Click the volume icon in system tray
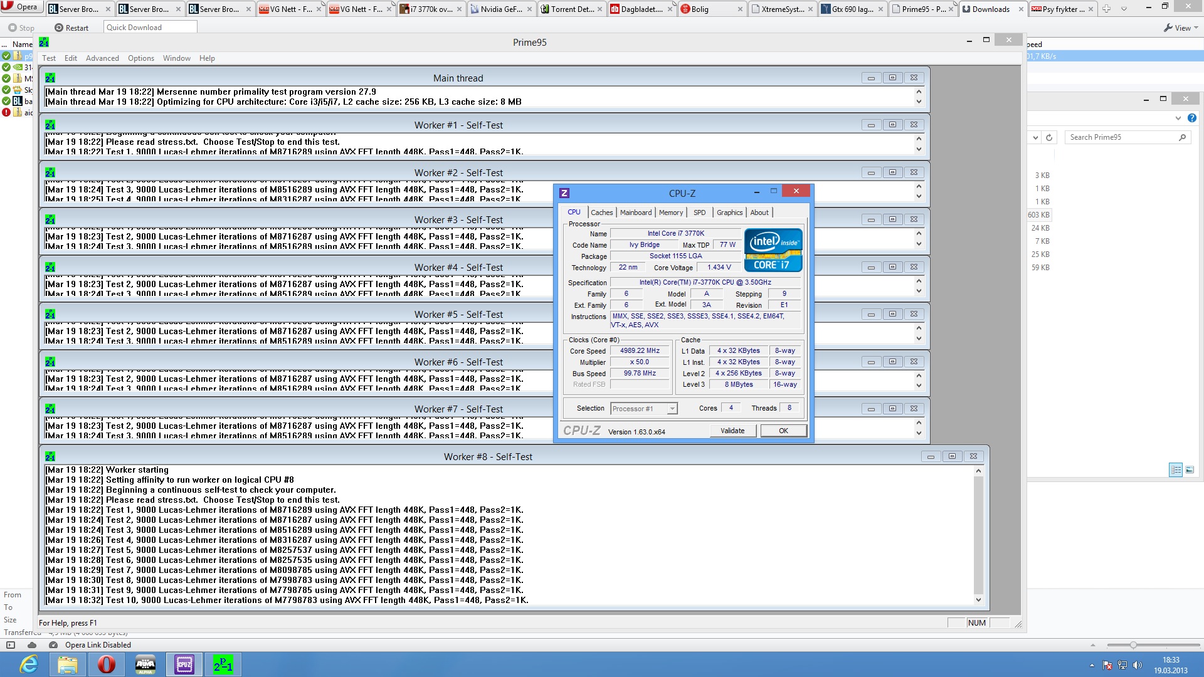Image resolution: width=1204 pixels, height=677 pixels. coord(1138,665)
